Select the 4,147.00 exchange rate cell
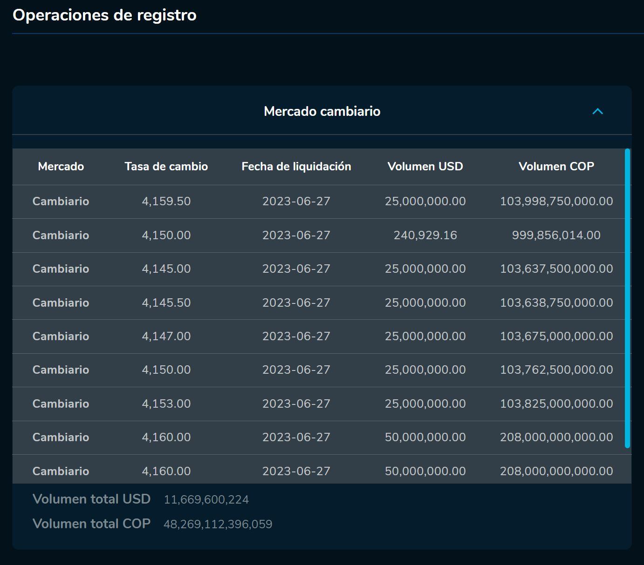This screenshot has width=644, height=565. tap(166, 336)
